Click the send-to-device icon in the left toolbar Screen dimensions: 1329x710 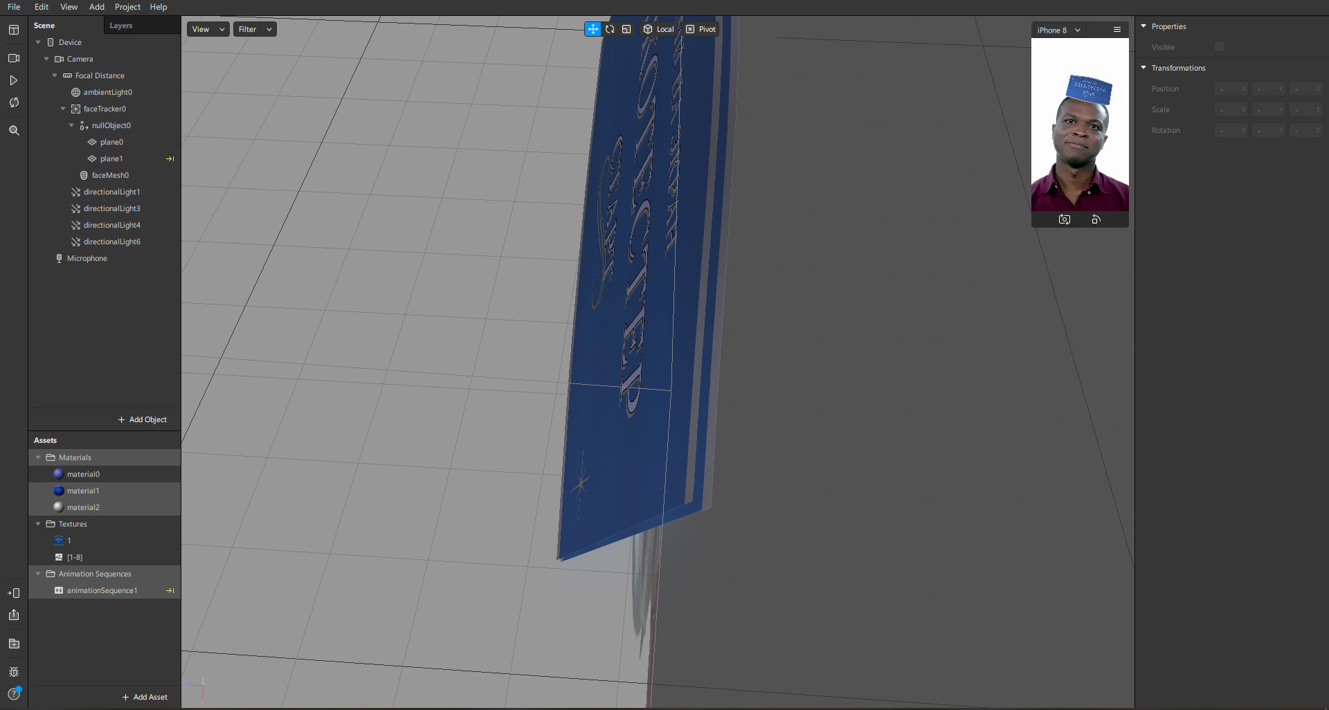tap(14, 593)
